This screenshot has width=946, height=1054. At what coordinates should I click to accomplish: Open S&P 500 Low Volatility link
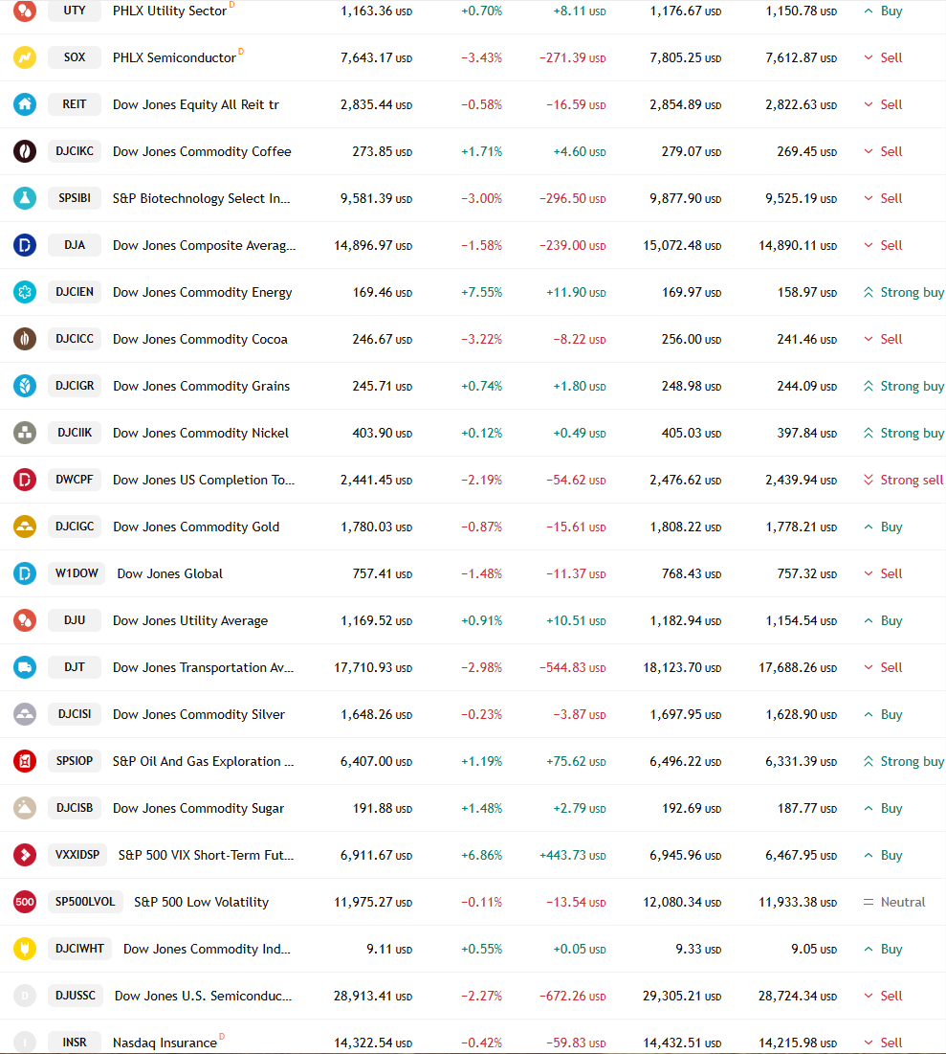pyautogui.click(x=202, y=902)
